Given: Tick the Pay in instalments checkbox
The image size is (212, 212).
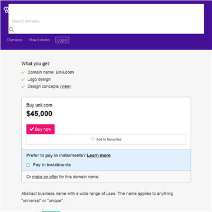Looking at the screenshot, I should [28, 165].
